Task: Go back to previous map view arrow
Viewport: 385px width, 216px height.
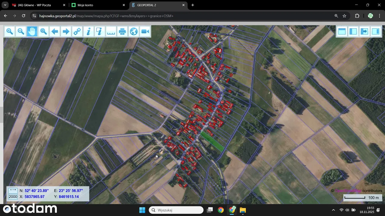Action: coord(55,31)
